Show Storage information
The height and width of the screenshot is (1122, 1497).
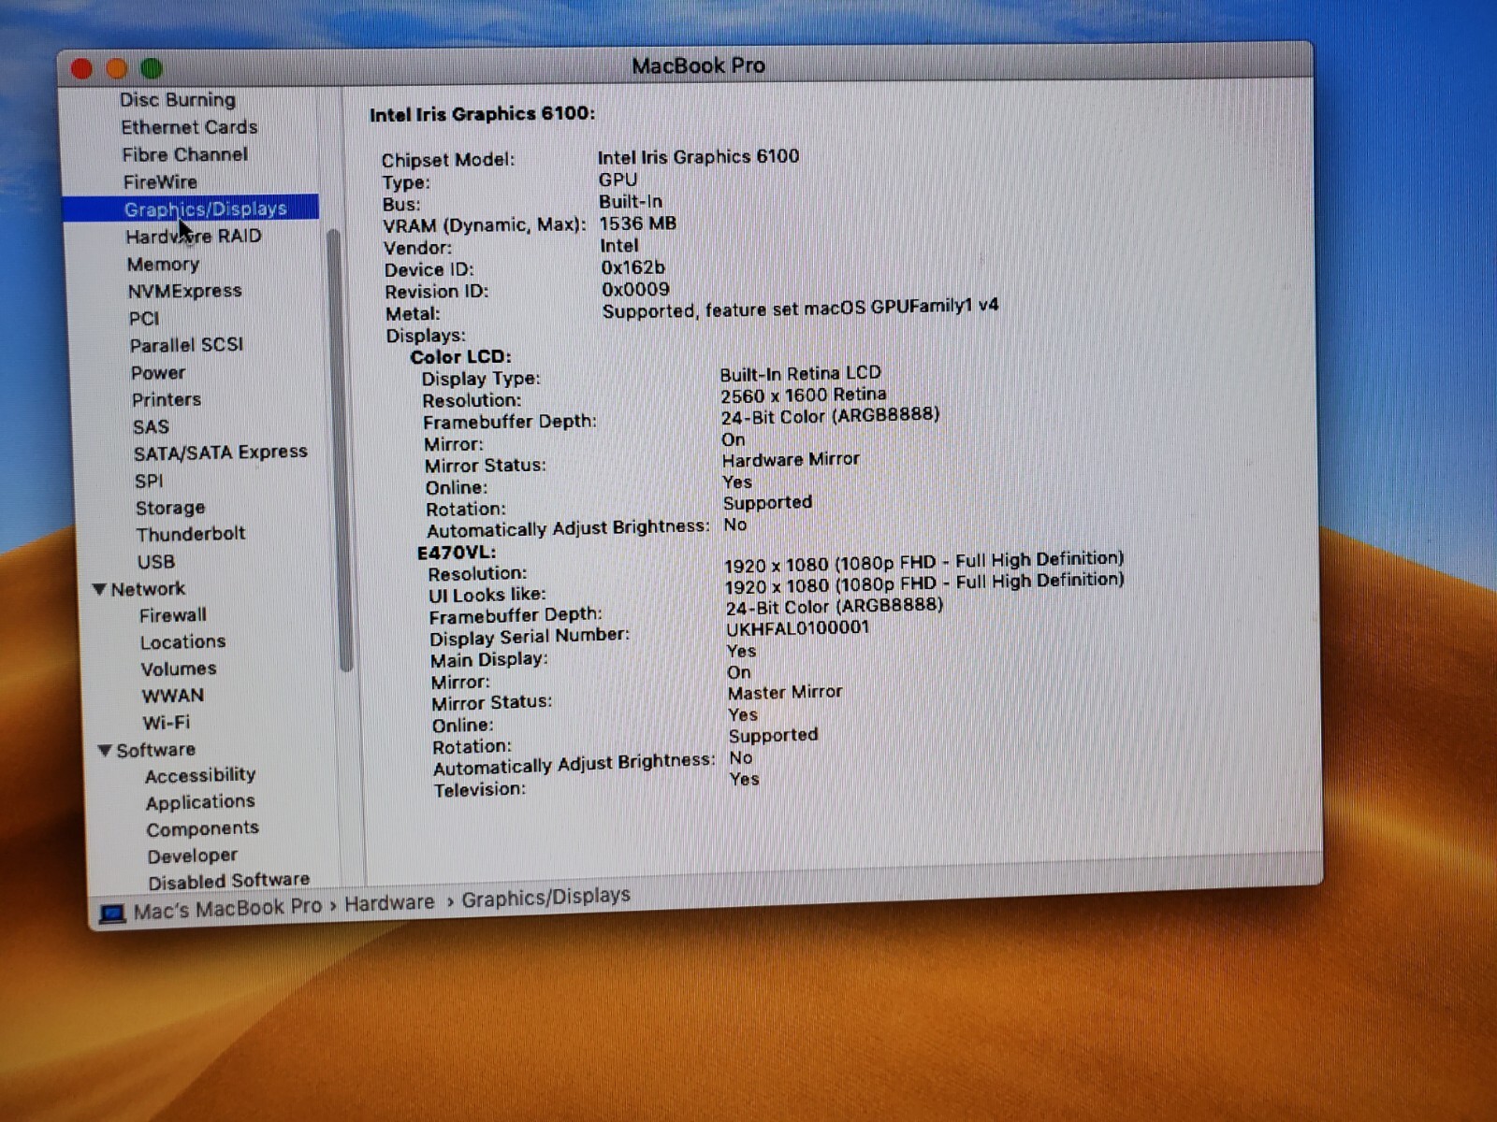click(x=170, y=508)
